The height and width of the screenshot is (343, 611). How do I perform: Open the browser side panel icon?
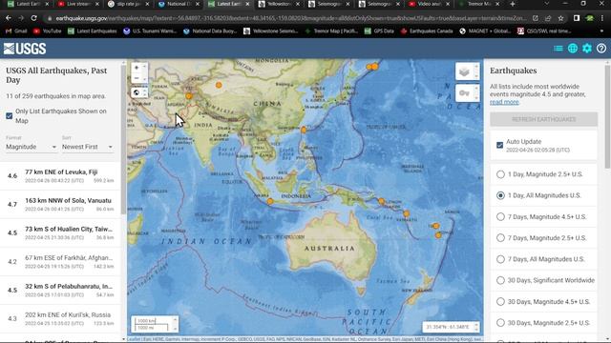tap(577, 18)
